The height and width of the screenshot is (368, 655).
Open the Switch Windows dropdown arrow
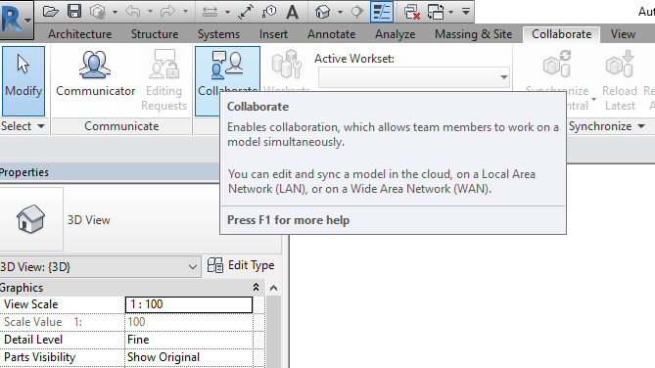click(x=450, y=12)
